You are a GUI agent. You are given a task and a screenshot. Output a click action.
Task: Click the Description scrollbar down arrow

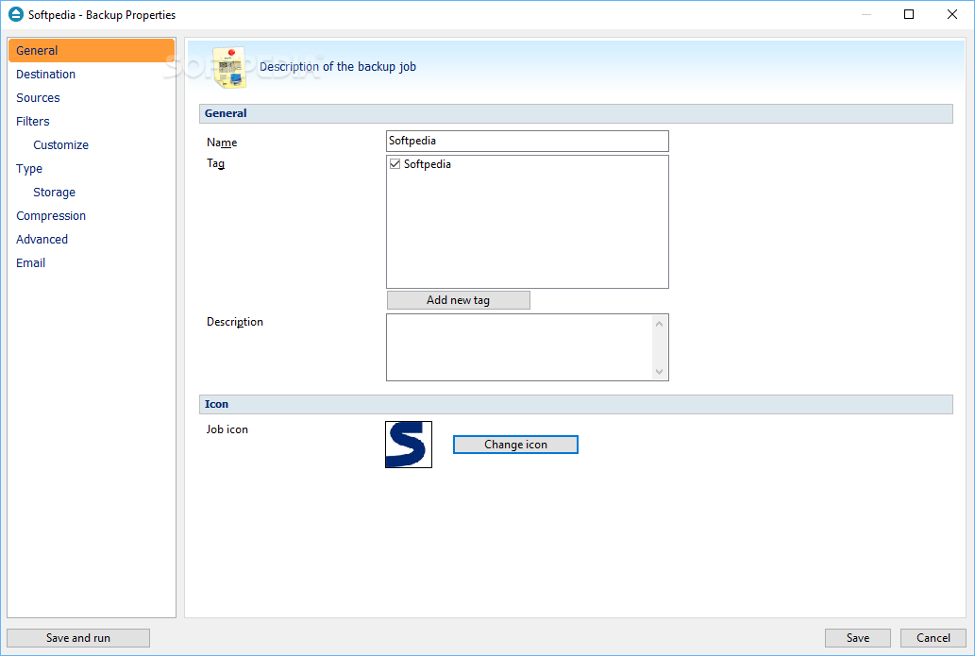659,372
